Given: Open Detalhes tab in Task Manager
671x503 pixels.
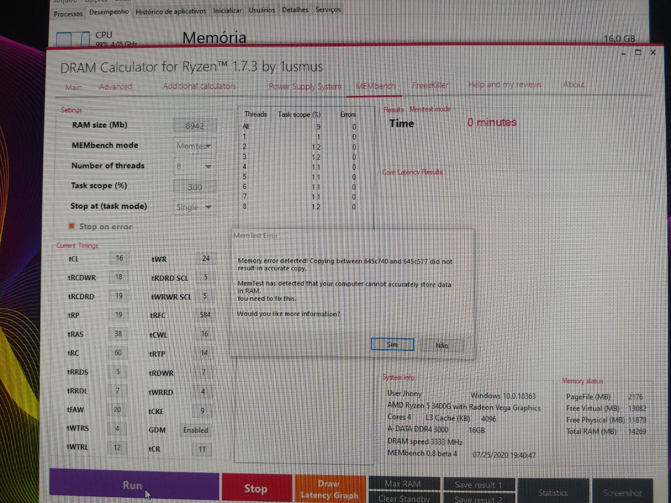Looking at the screenshot, I should [295, 9].
